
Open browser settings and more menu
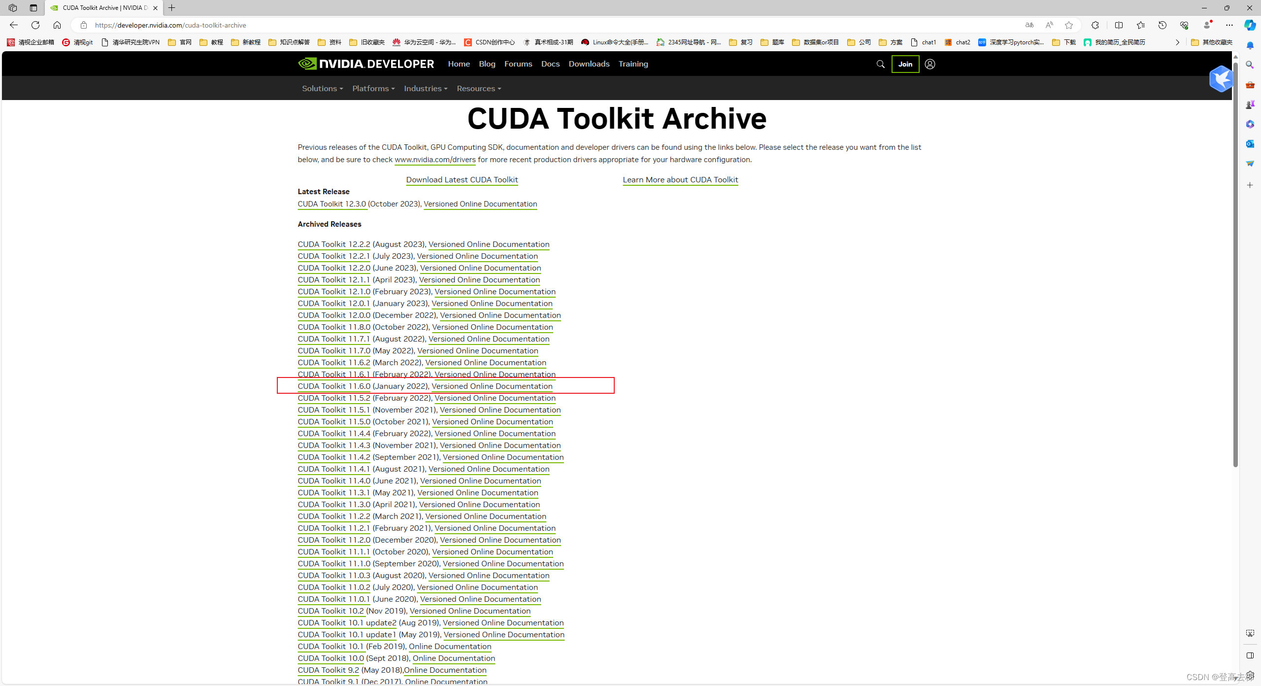click(1229, 25)
